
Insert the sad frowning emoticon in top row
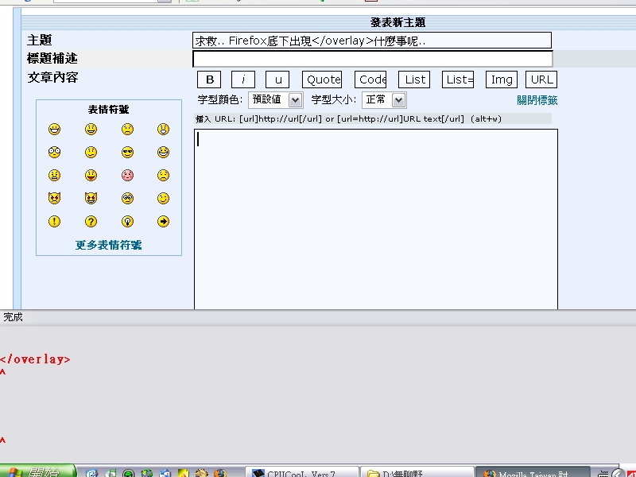point(127,130)
